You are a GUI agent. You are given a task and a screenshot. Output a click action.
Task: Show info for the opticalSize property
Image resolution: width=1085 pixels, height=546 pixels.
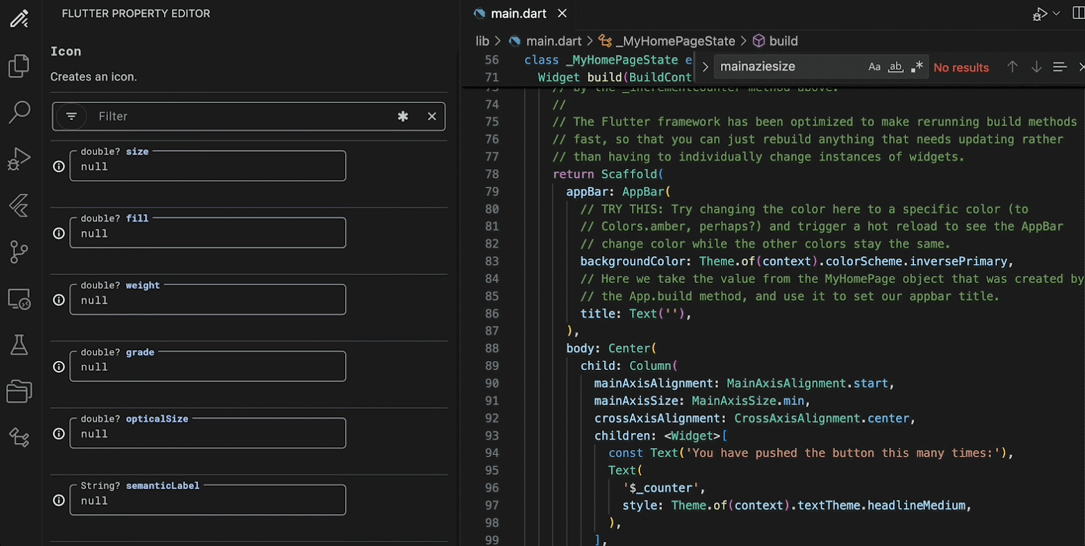pos(59,434)
